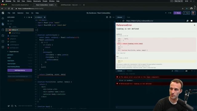Screen dimensions: 197x111
Task: Click the Add Dependency button
Action: 20,70
